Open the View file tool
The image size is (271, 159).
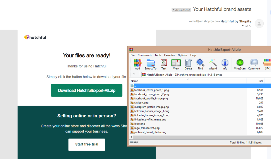(176, 64)
